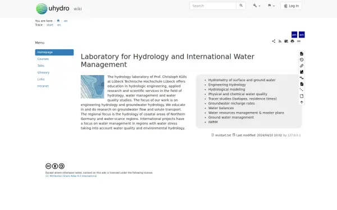This screenshot has height=210, width=337.
Task: Open Talks in the side menu
Action: coord(41,66)
